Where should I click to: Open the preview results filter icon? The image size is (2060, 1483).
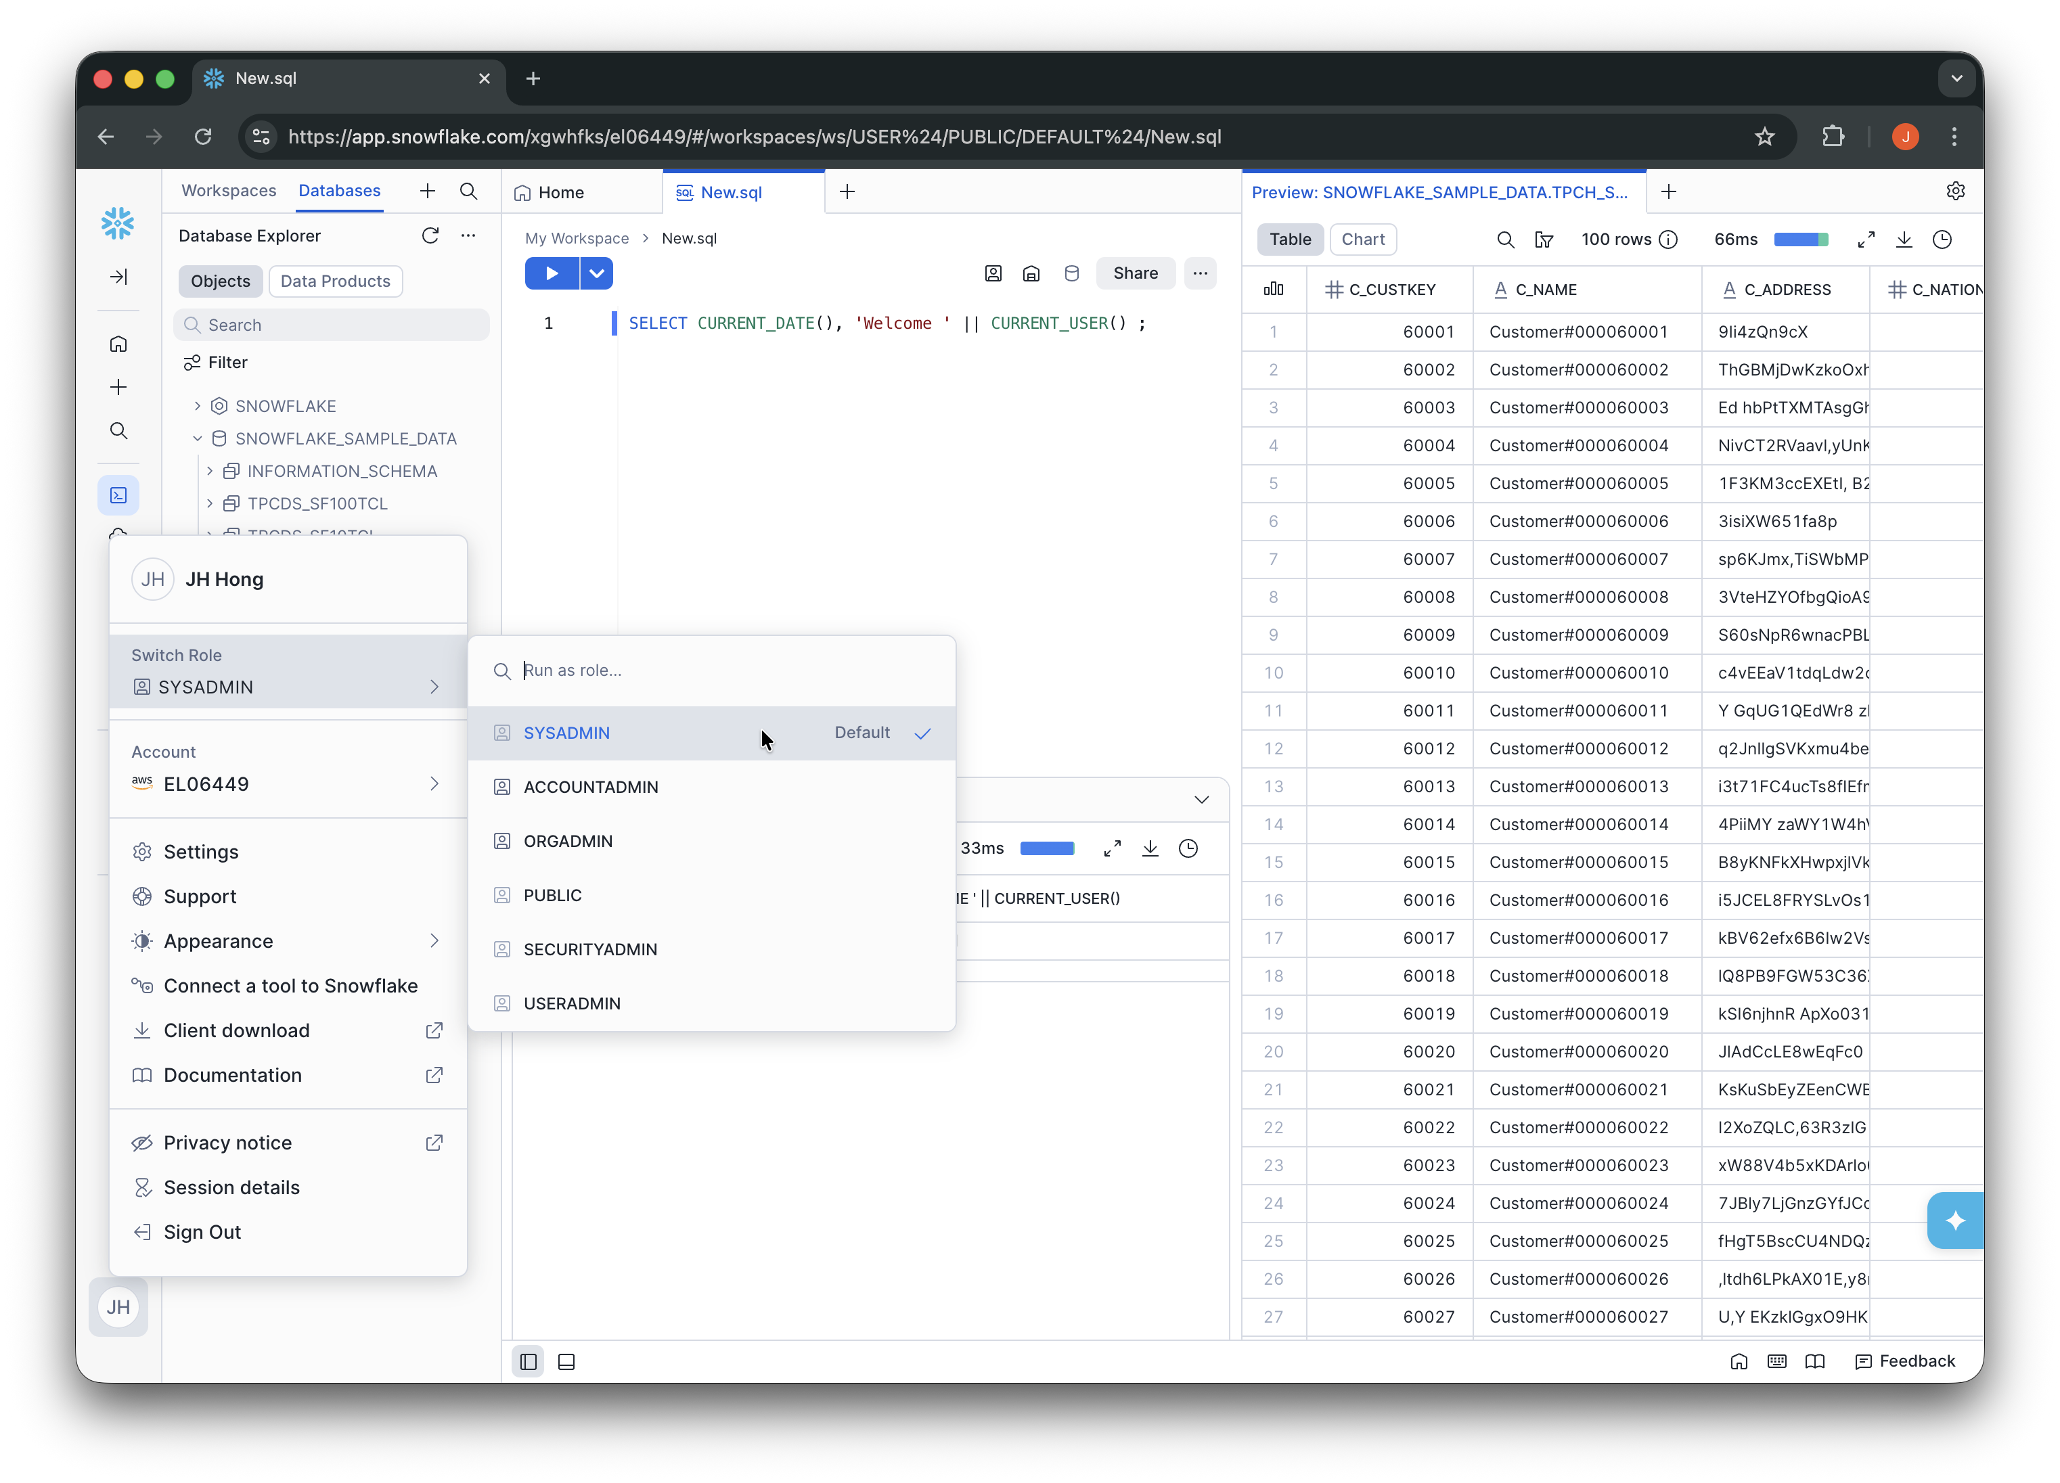coord(1543,239)
